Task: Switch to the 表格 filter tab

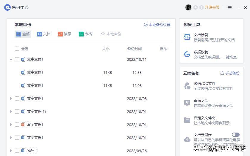Action: click(85, 34)
